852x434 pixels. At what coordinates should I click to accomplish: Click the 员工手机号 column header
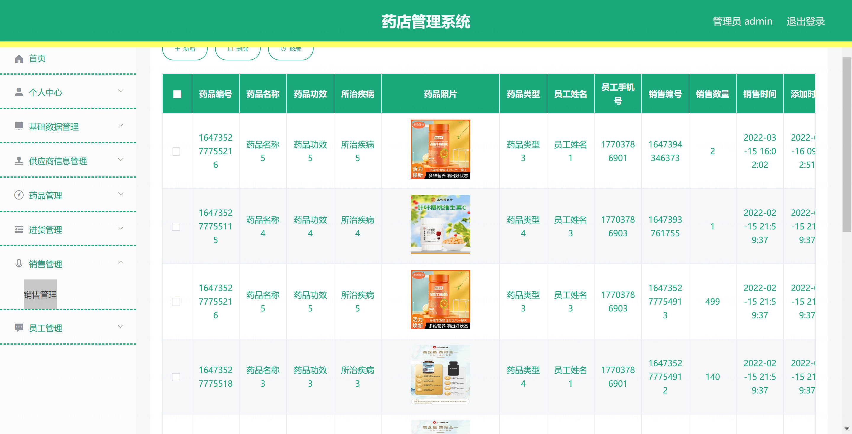click(x=618, y=94)
